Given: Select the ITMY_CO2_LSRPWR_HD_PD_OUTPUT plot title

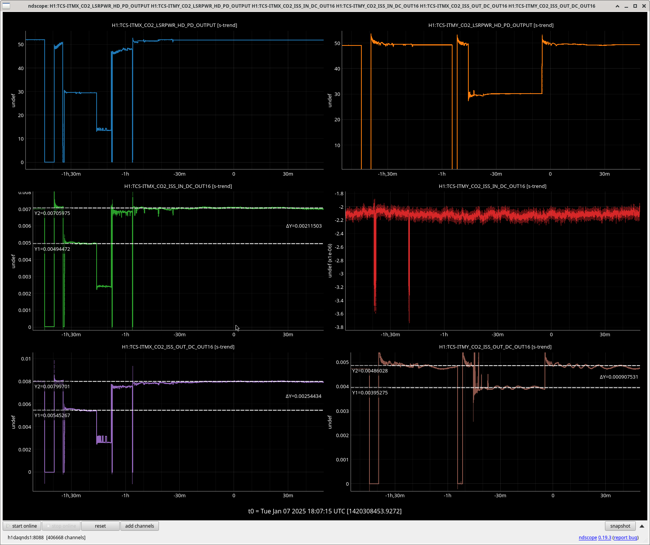Looking at the screenshot, I should [491, 25].
